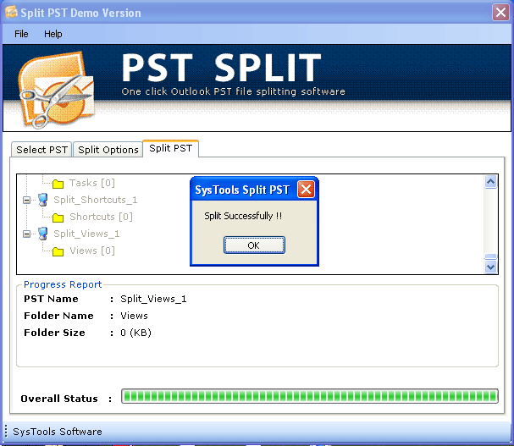Select the Split PST tab
This screenshot has height=446, width=514.
click(x=170, y=149)
